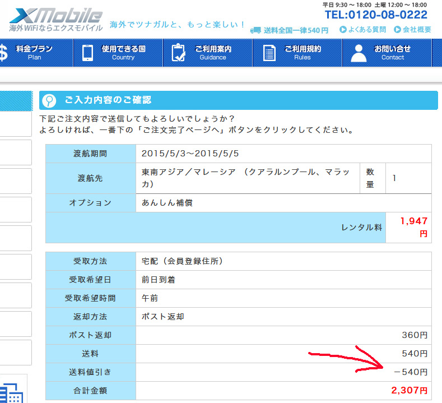Image resolution: width=442 pixels, height=403 pixels.
Task: Click the XMobile logo
Action: (56, 19)
